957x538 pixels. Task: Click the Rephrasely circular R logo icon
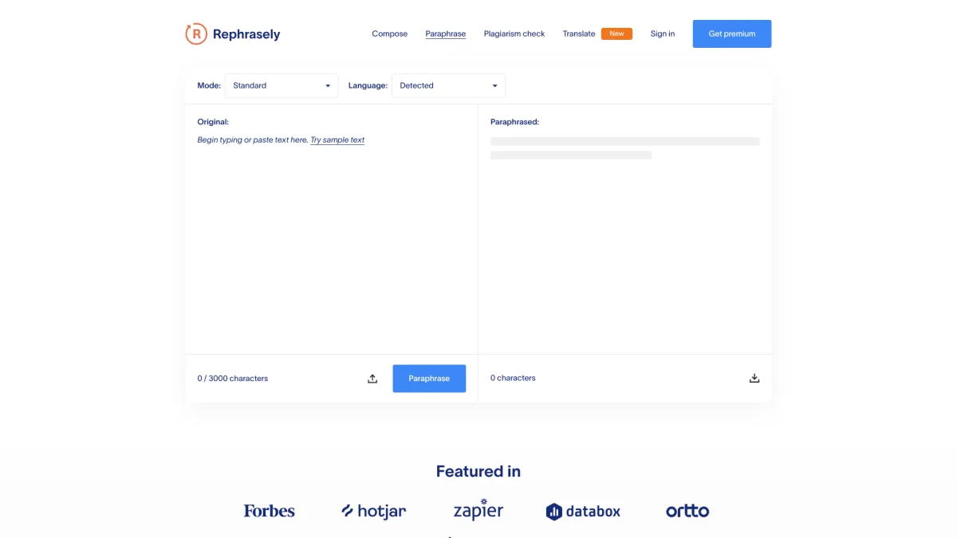[x=195, y=33]
